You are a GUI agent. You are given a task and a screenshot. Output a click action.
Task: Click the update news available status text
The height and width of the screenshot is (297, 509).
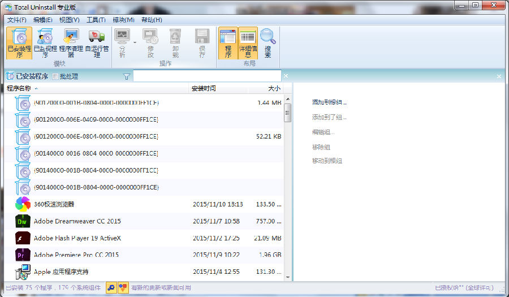[x=161, y=288]
